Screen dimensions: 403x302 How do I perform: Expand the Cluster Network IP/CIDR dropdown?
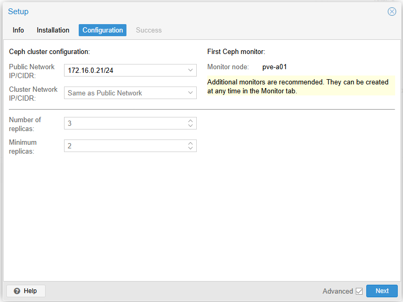pos(190,93)
